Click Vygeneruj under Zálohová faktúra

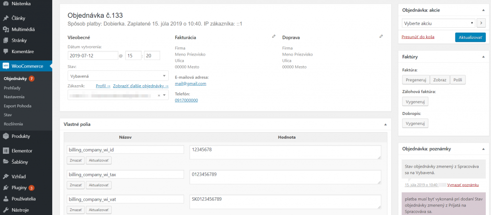coord(415,102)
